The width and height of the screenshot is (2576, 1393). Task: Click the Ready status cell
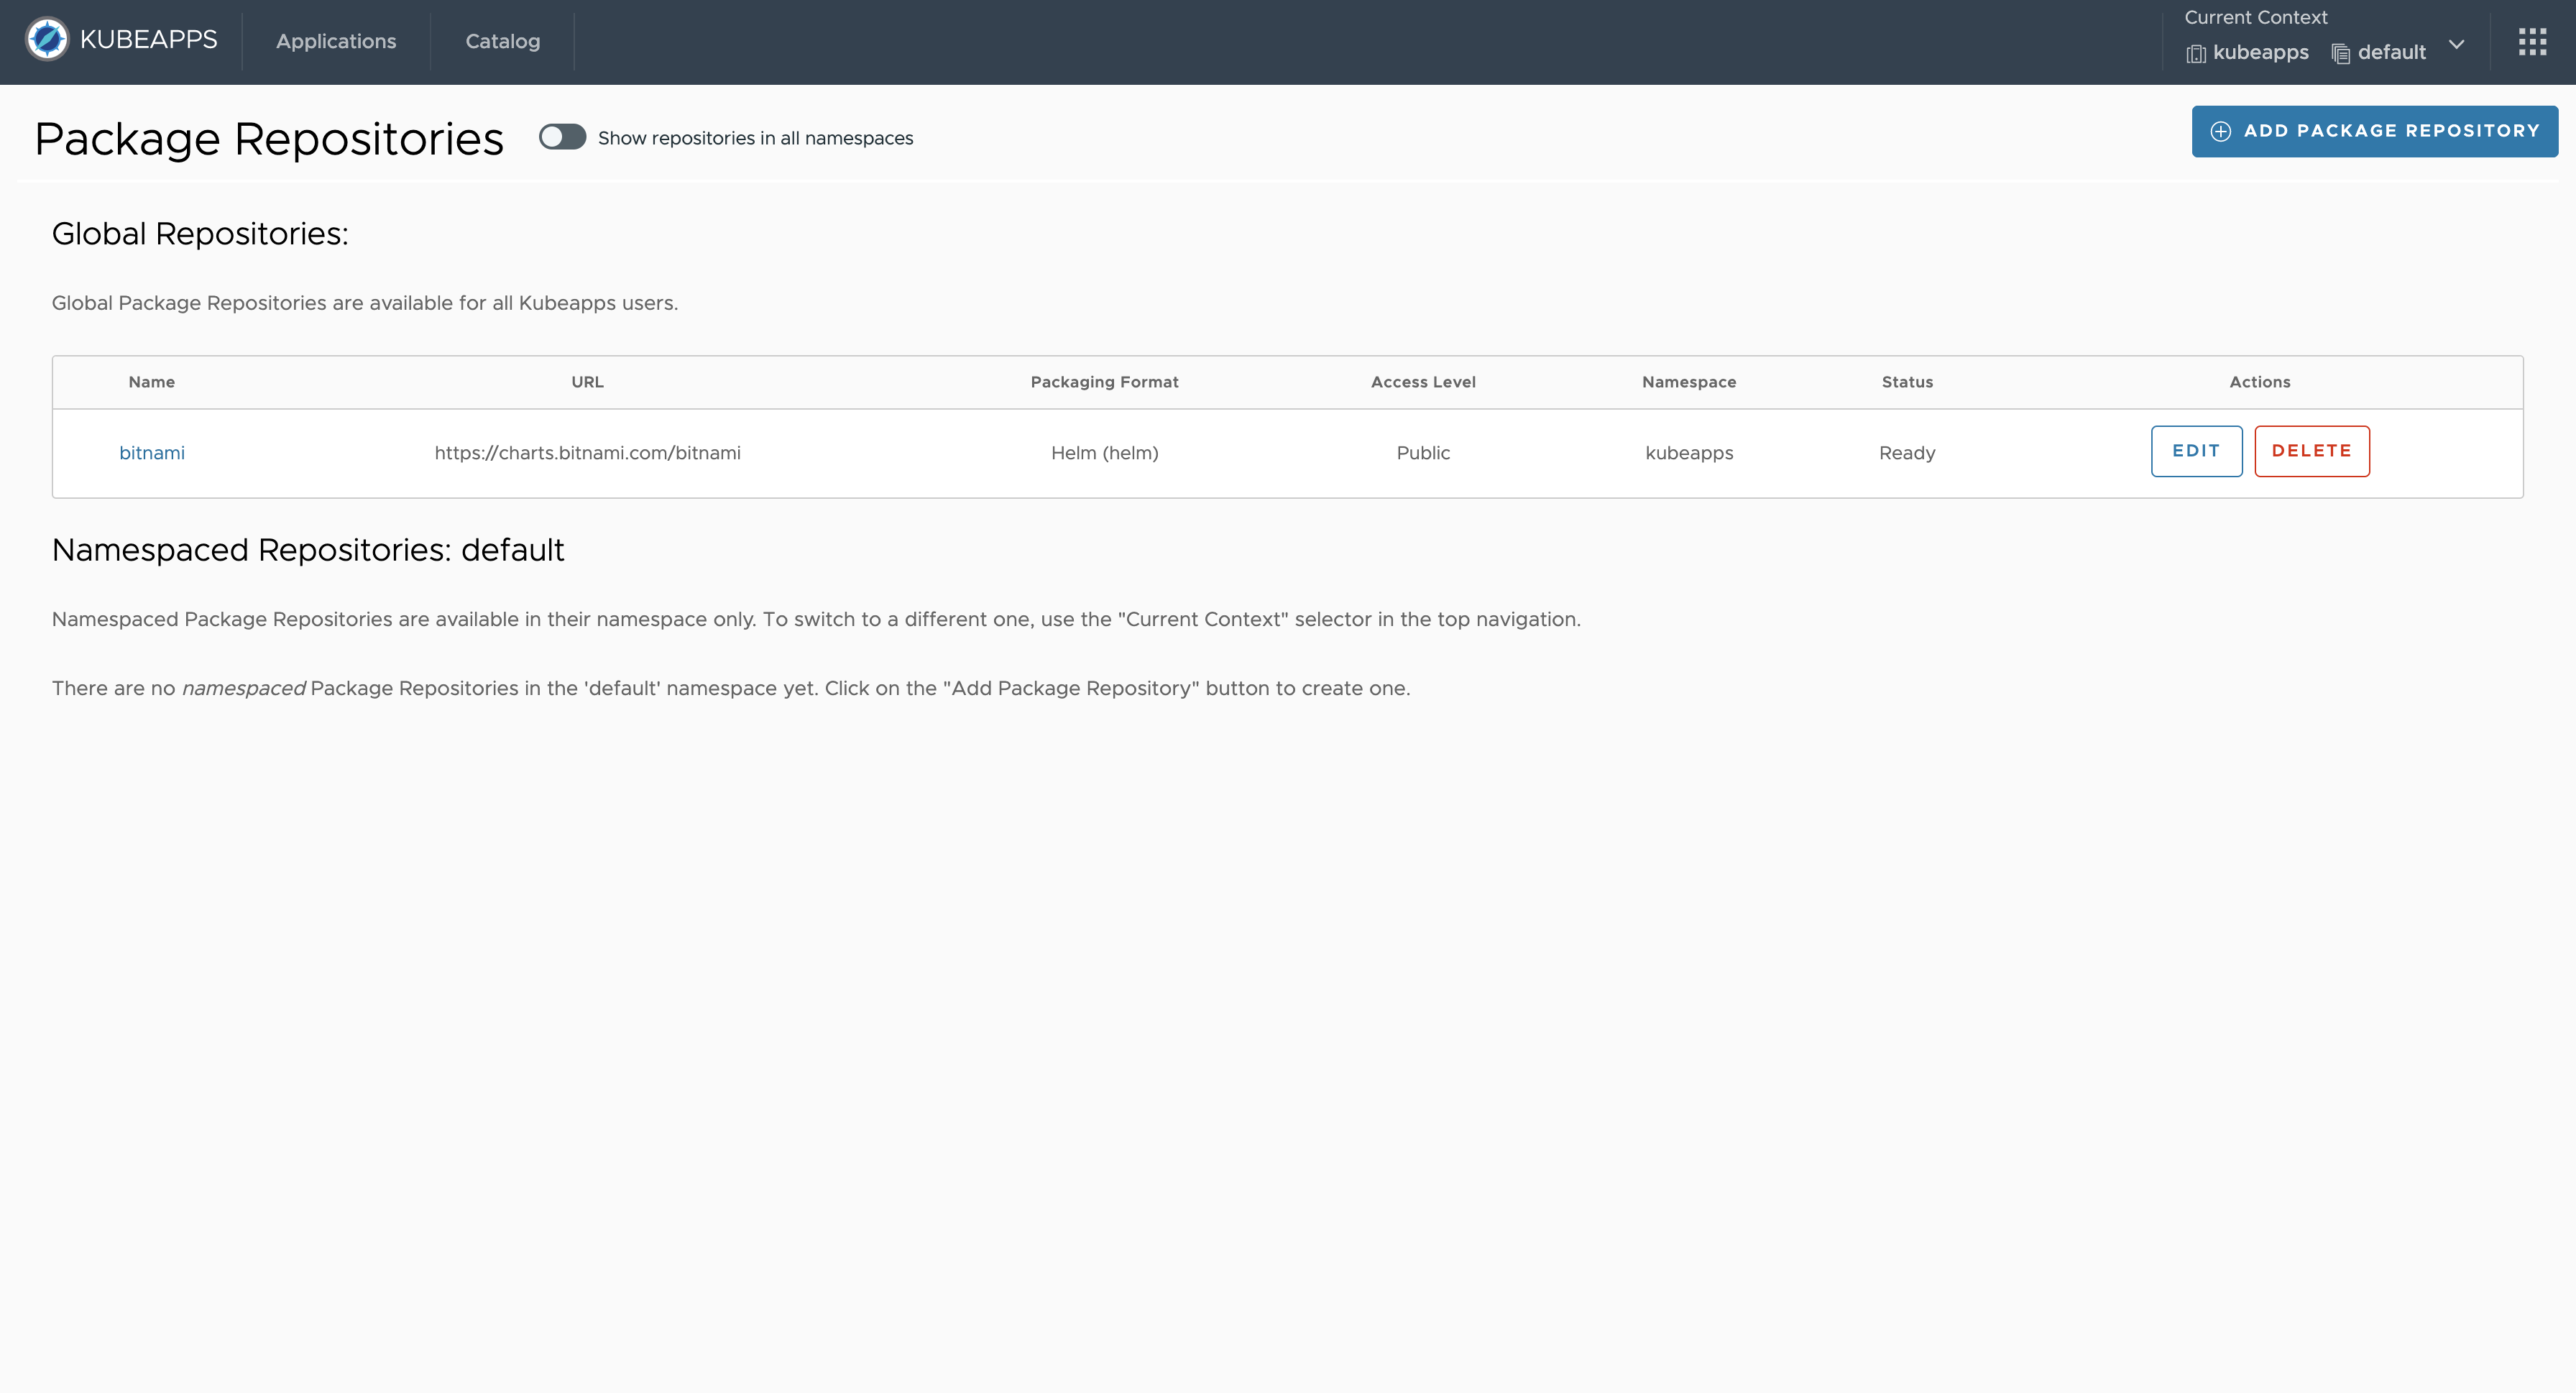(1907, 453)
